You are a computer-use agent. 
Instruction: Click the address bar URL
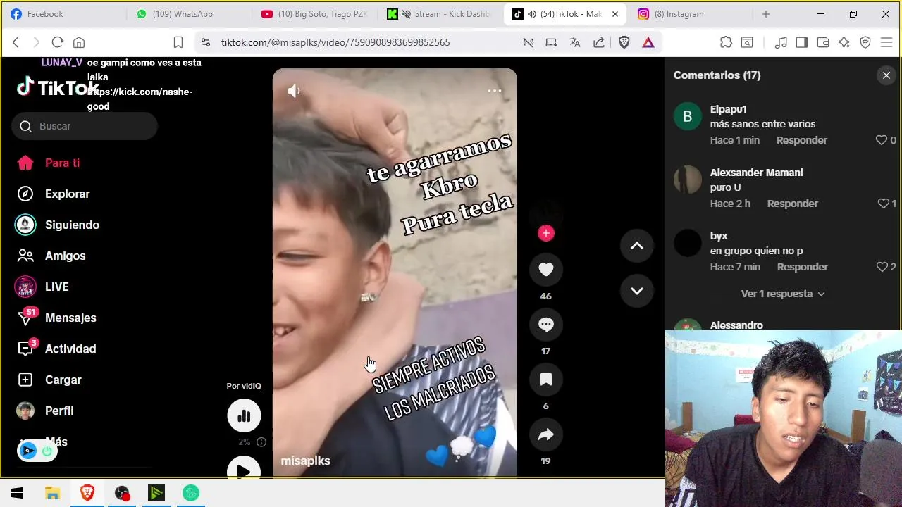[335, 42]
